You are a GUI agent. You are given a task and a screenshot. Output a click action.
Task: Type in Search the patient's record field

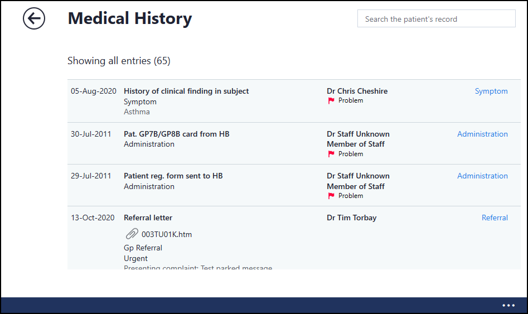pyautogui.click(x=436, y=19)
